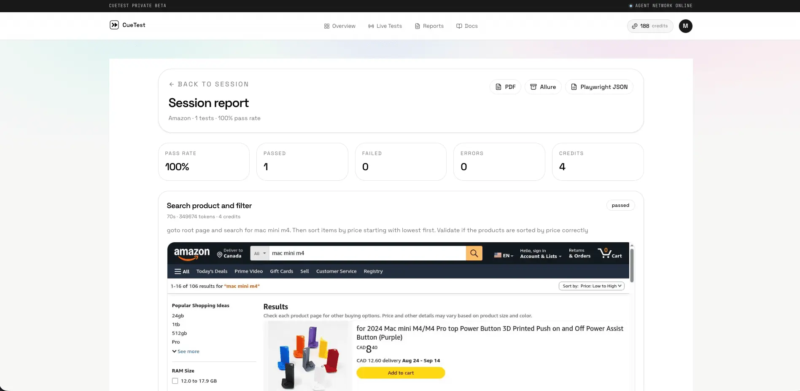The height and width of the screenshot is (391, 800).
Task: Click the CueTest logo icon
Action: click(x=114, y=25)
